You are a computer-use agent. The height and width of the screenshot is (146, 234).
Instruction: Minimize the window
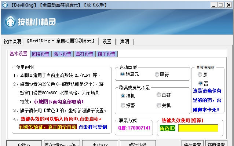point(213,5)
